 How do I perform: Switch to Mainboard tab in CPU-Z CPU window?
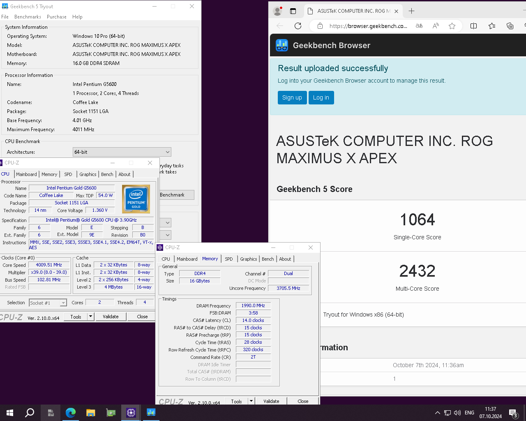[26, 174]
